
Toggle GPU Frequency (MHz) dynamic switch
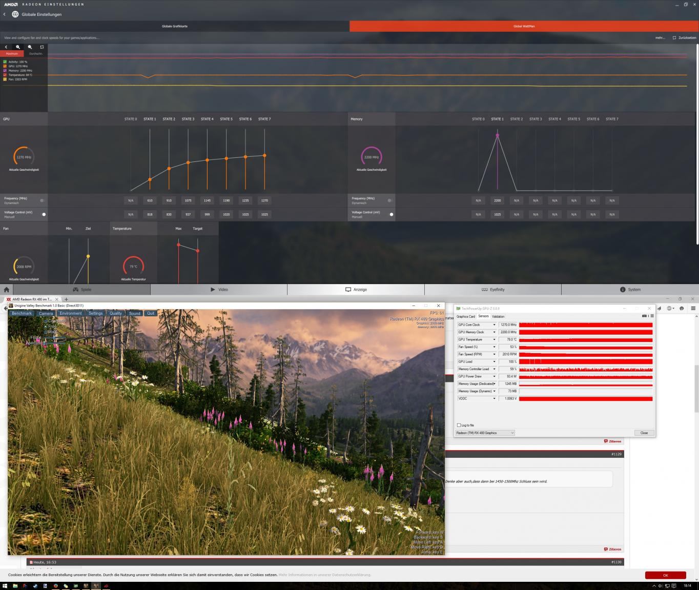(43, 200)
